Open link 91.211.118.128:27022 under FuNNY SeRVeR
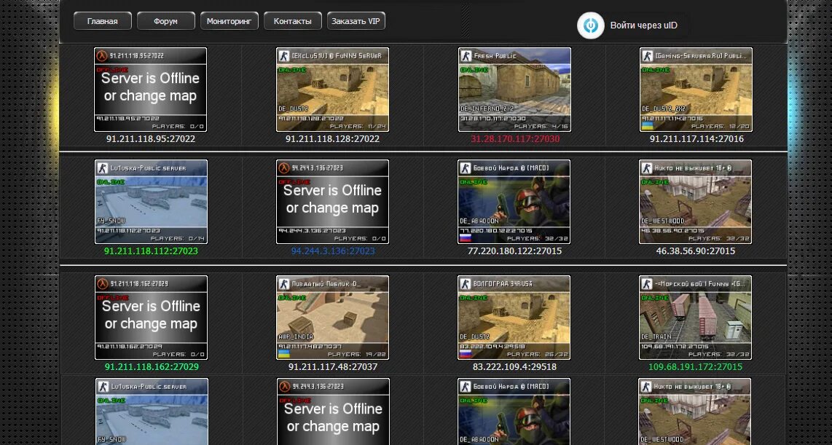Image resolution: width=832 pixels, height=445 pixels. tap(333, 139)
